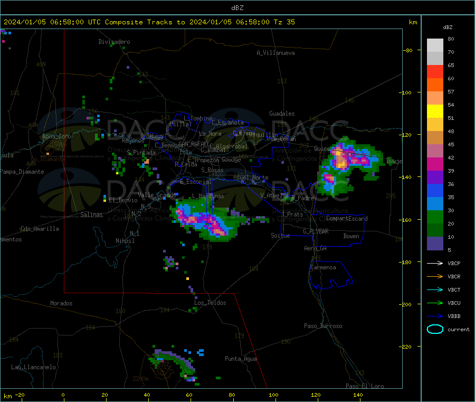Select the yellow 54 dBZ color swatch

(x=435, y=111)
